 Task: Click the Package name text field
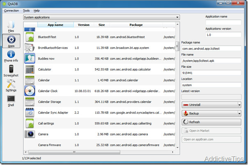[x=211, y=48]
